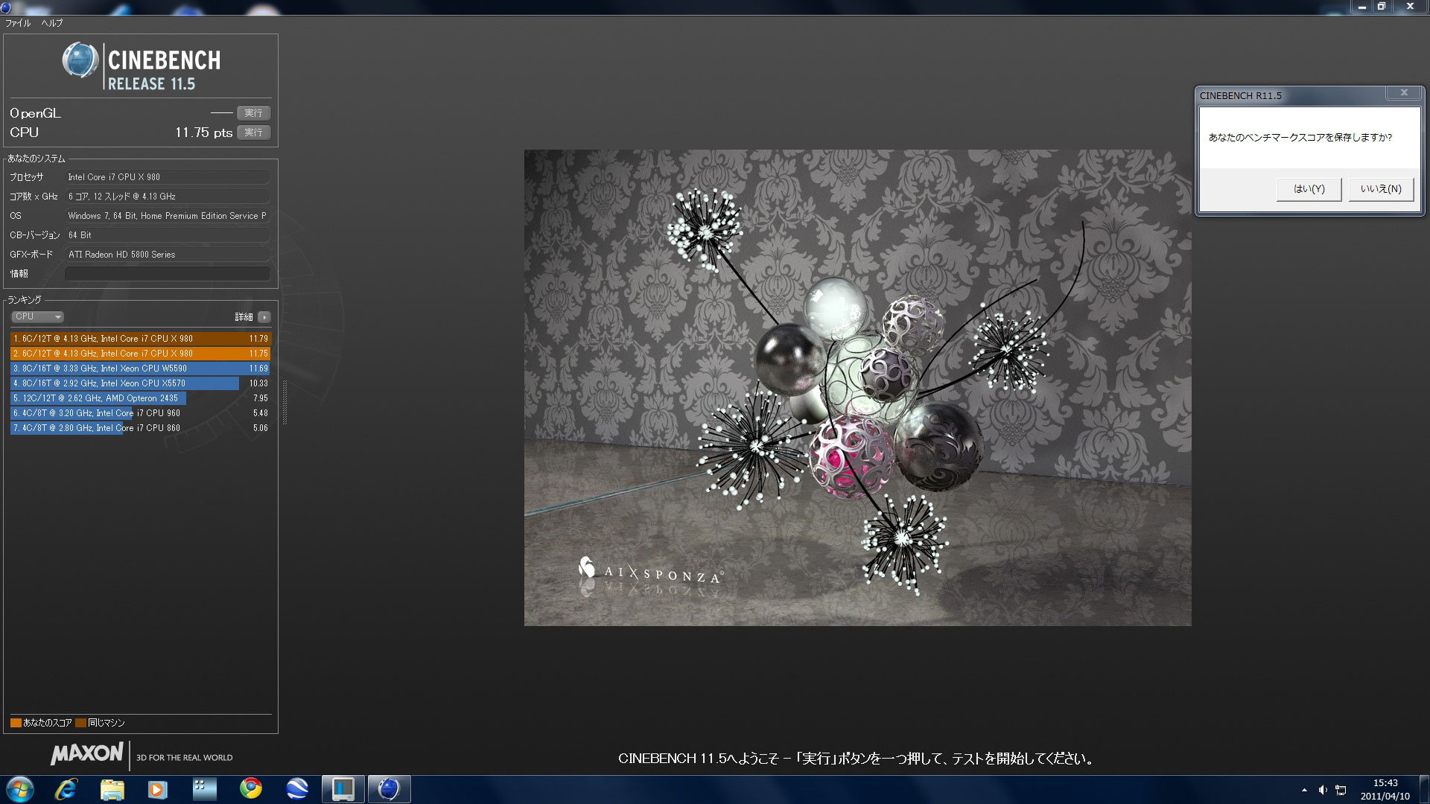Click いいえ(N) in save dialog

1380,189
